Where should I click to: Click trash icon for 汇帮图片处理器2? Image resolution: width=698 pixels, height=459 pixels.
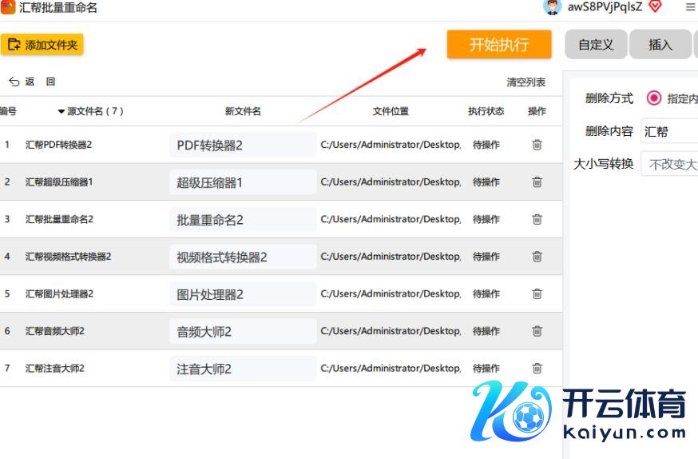537,293
